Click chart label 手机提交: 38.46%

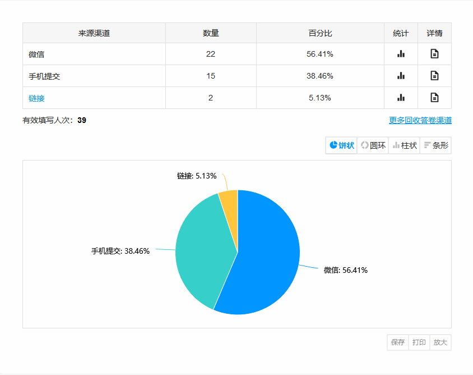click(120, 251)
